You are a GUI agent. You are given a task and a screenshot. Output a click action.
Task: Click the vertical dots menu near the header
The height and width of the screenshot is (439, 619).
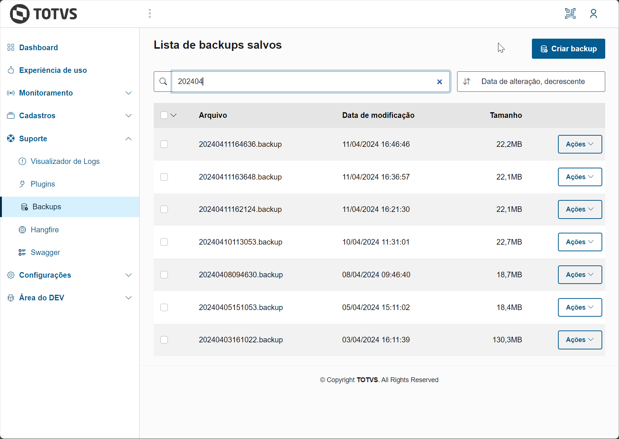[150, 13]
